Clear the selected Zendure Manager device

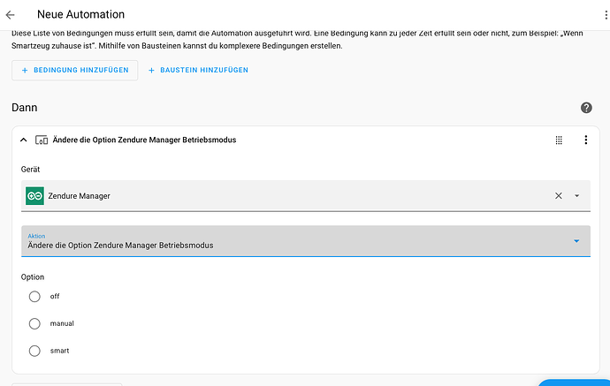coord(558,196)
